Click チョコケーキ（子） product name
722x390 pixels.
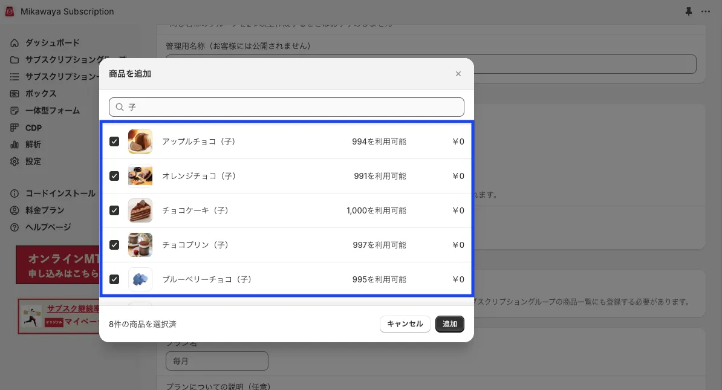click(x=195, y=210)
